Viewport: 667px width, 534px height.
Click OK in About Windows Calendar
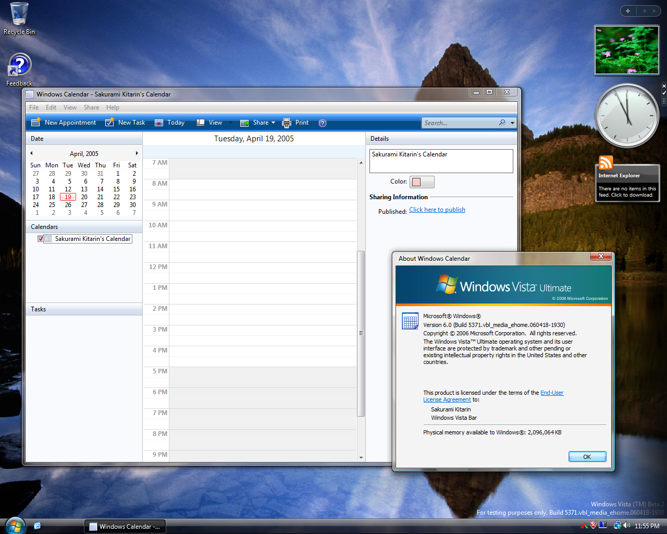pyautogui.click(x=587, y=457)
